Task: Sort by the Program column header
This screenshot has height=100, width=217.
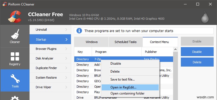Action: (117, 52)
